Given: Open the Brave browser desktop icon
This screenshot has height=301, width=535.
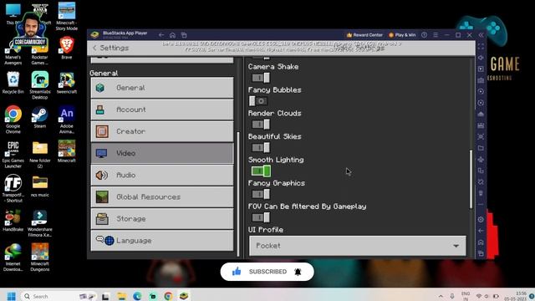Looking at the screenshot, I should tap(67, 48).
